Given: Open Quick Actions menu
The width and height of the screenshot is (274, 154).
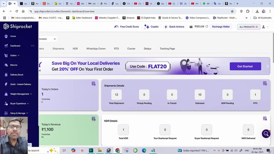Looking at the screenshot, I should point(174,27).
